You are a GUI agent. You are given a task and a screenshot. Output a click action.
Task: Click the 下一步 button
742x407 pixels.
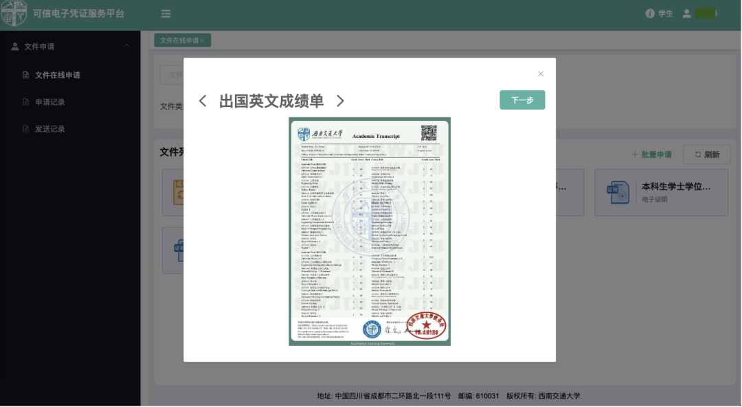522,100
